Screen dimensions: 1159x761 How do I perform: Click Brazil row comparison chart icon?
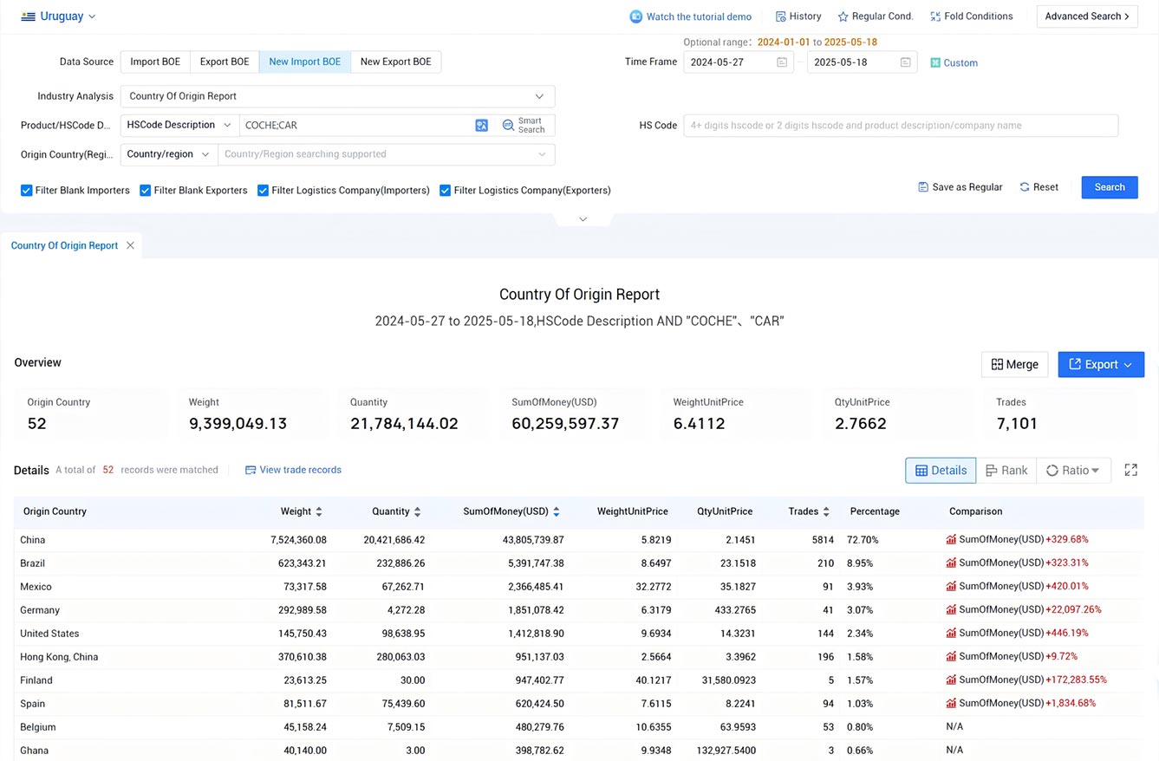[x=951, y=563]
